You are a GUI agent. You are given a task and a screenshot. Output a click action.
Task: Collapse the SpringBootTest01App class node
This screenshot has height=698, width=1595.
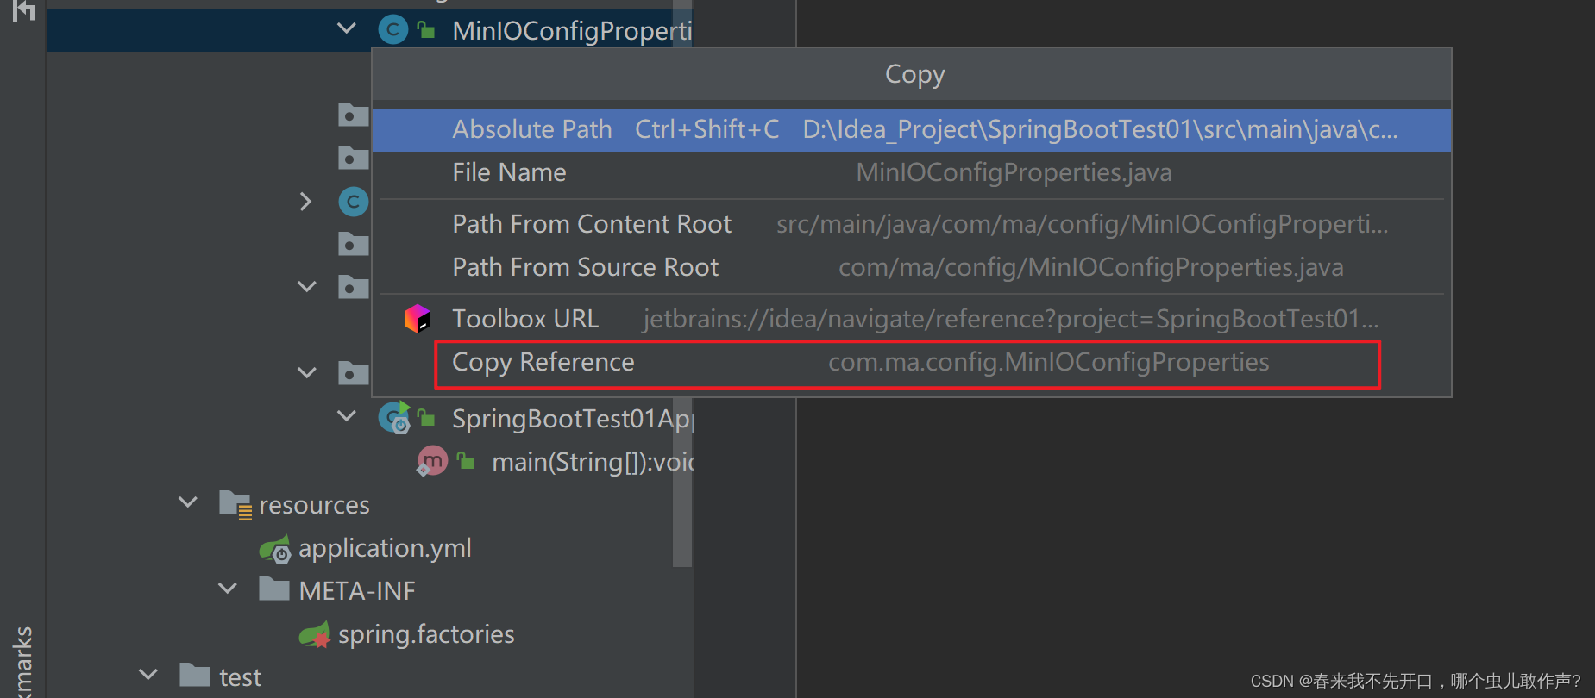click(x=347, y=416)
